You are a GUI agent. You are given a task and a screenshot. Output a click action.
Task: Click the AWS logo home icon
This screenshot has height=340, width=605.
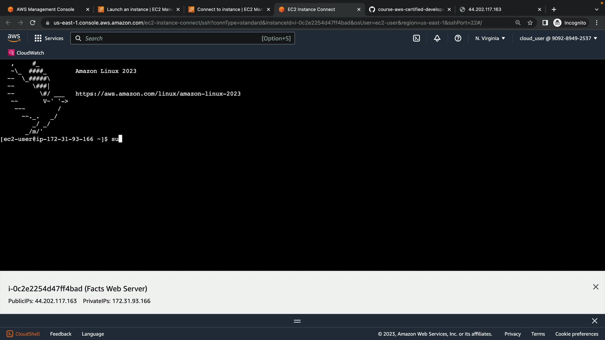click(14, 38)
